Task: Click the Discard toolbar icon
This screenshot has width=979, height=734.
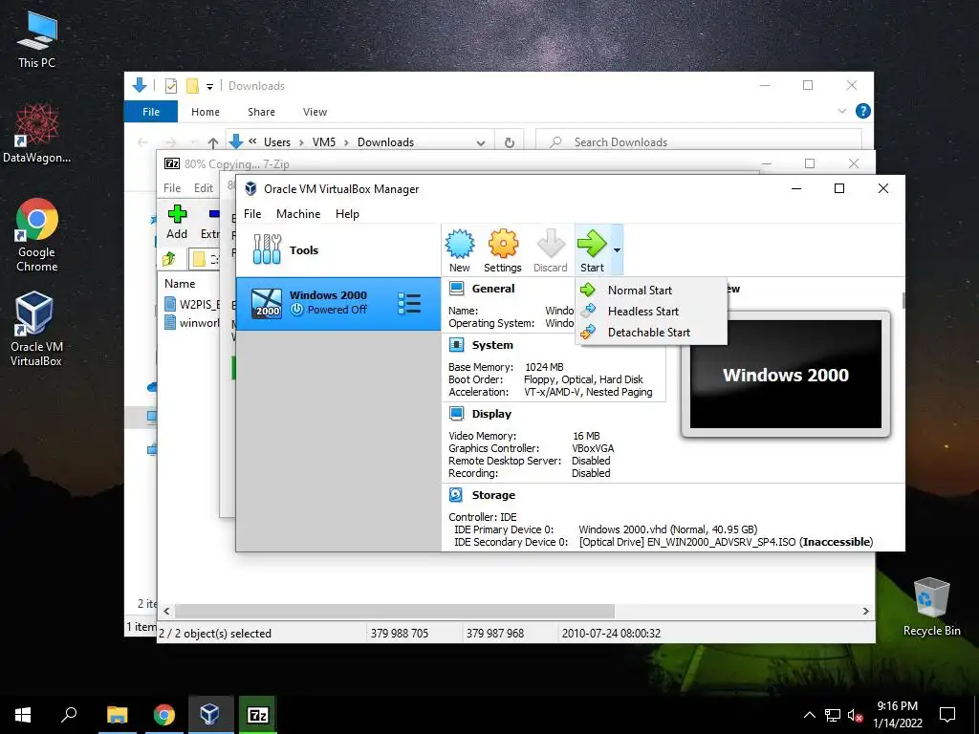Action: (x=550, y=250)
